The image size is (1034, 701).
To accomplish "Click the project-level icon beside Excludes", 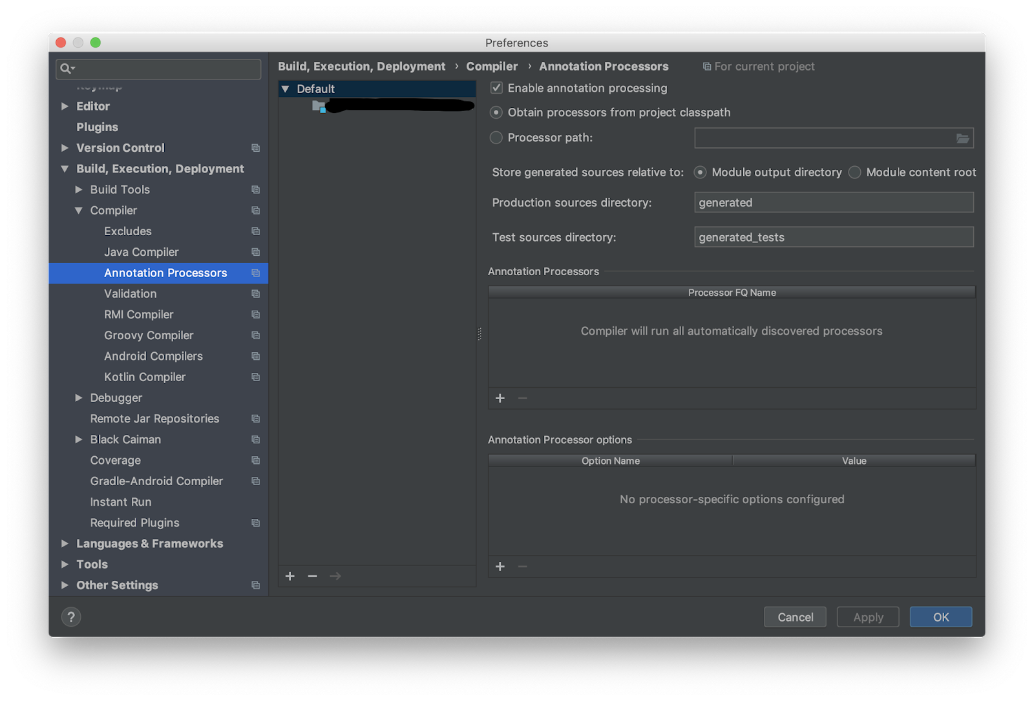I will tap(256, 231).
